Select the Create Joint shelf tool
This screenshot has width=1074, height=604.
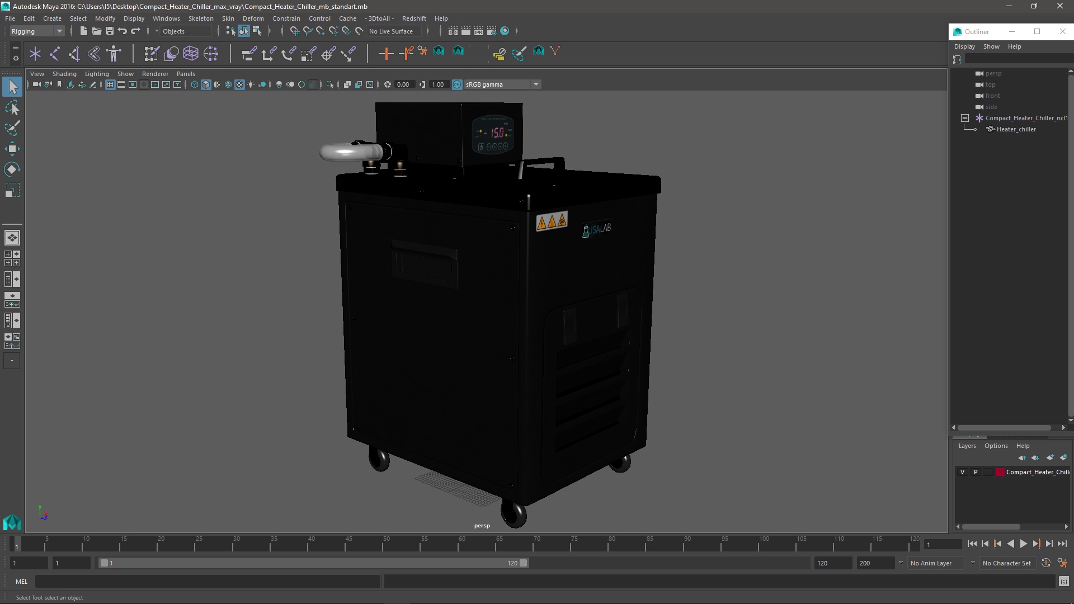[x=55, y=54]
